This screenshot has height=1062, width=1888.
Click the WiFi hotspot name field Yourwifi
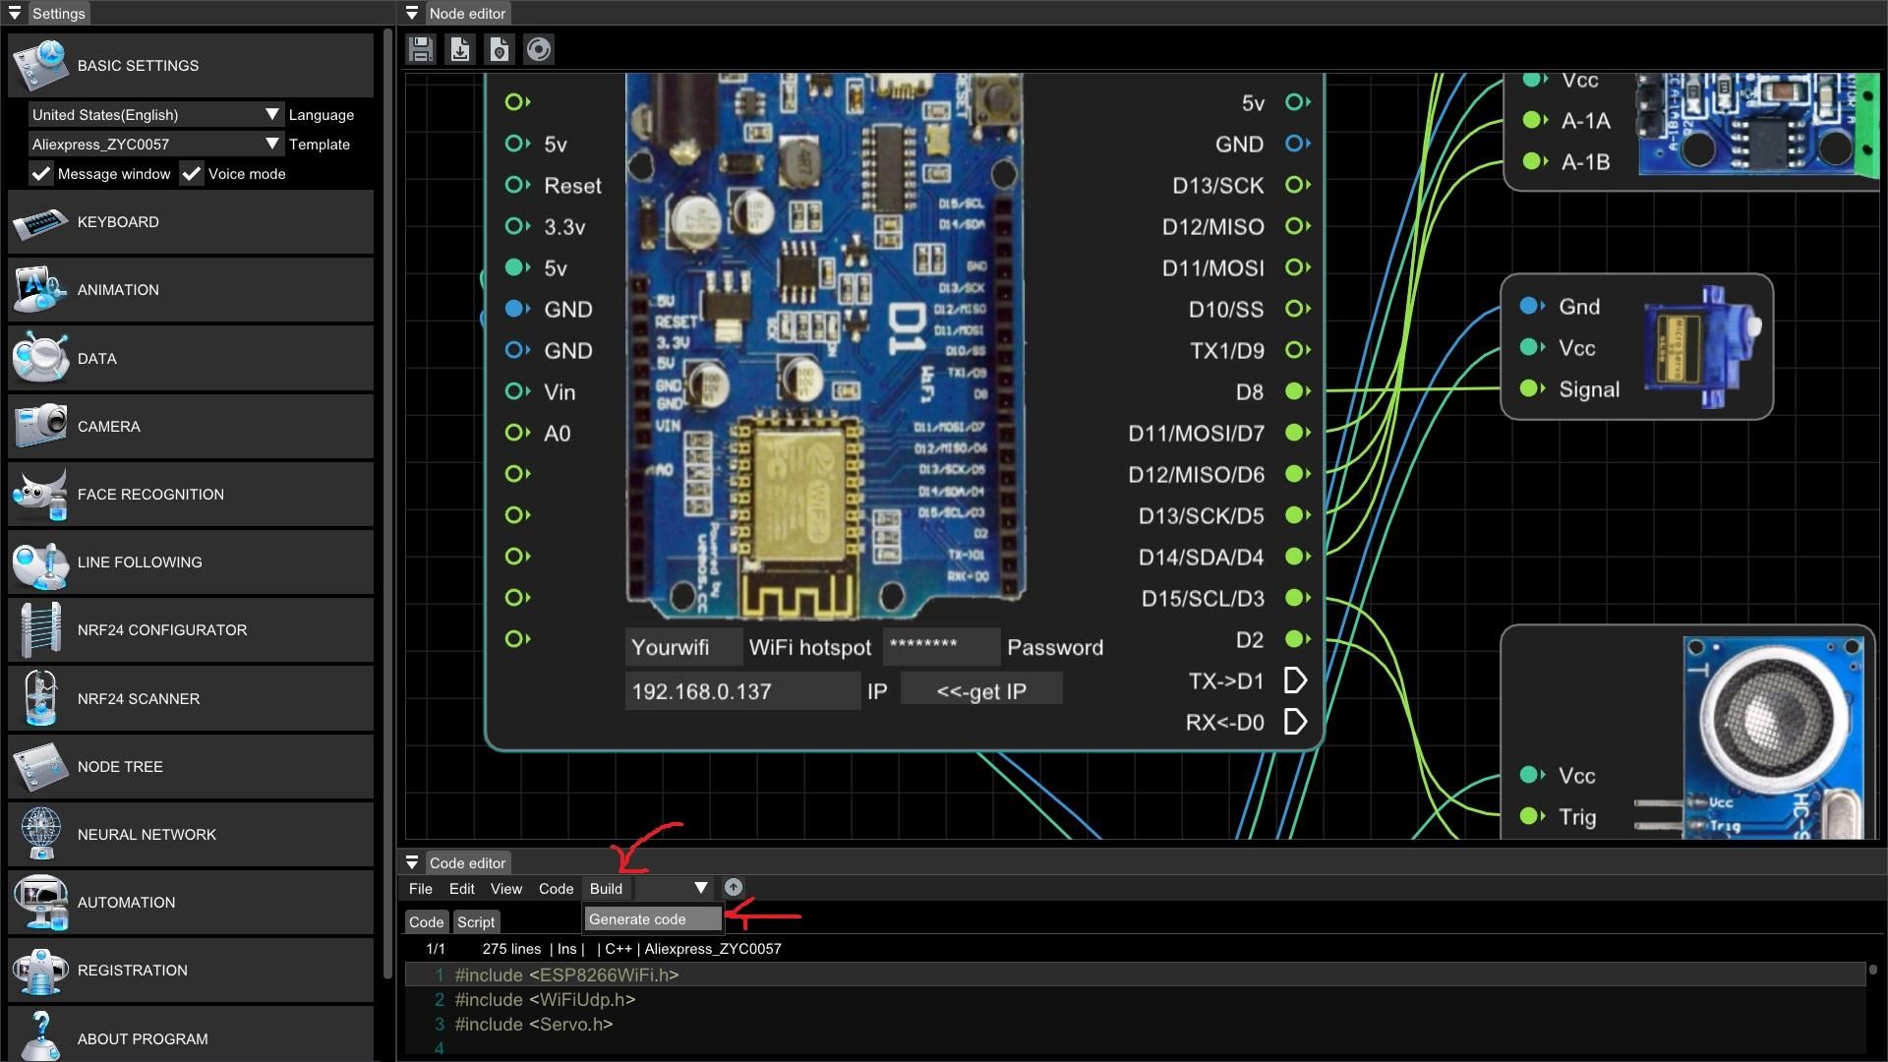(682, 648)
